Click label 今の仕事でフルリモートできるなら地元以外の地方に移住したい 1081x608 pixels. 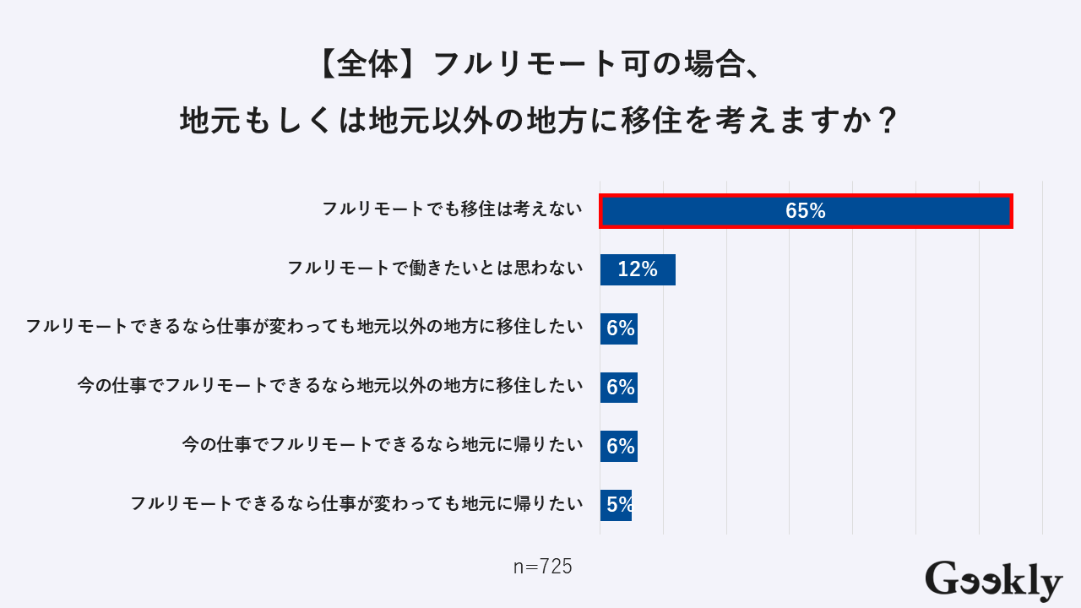point(330,386)
